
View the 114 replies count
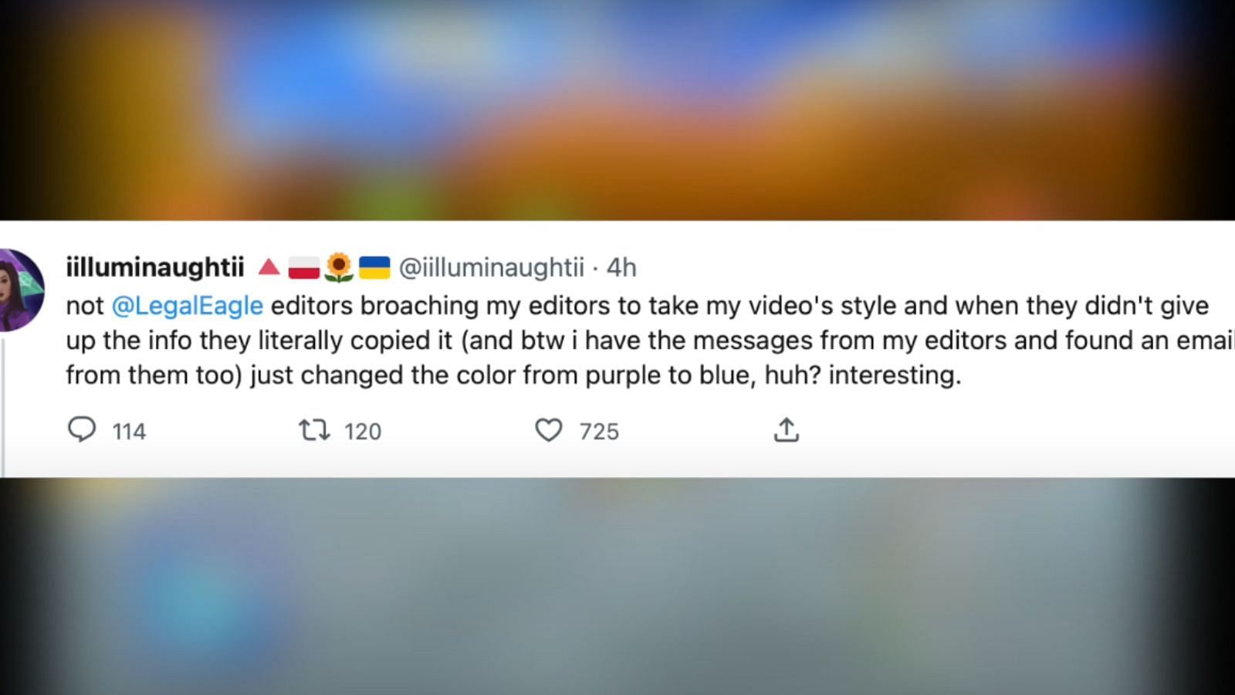tap(129, 431)
